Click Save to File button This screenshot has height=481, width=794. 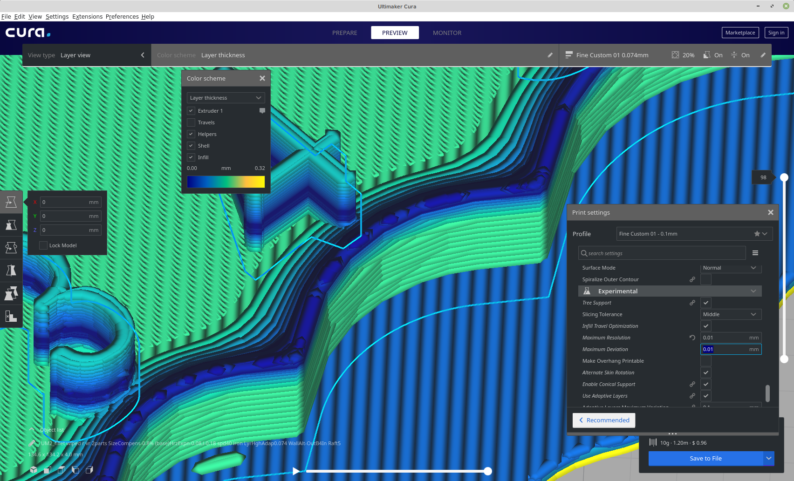pyautogui.click(x=705, y=458)
